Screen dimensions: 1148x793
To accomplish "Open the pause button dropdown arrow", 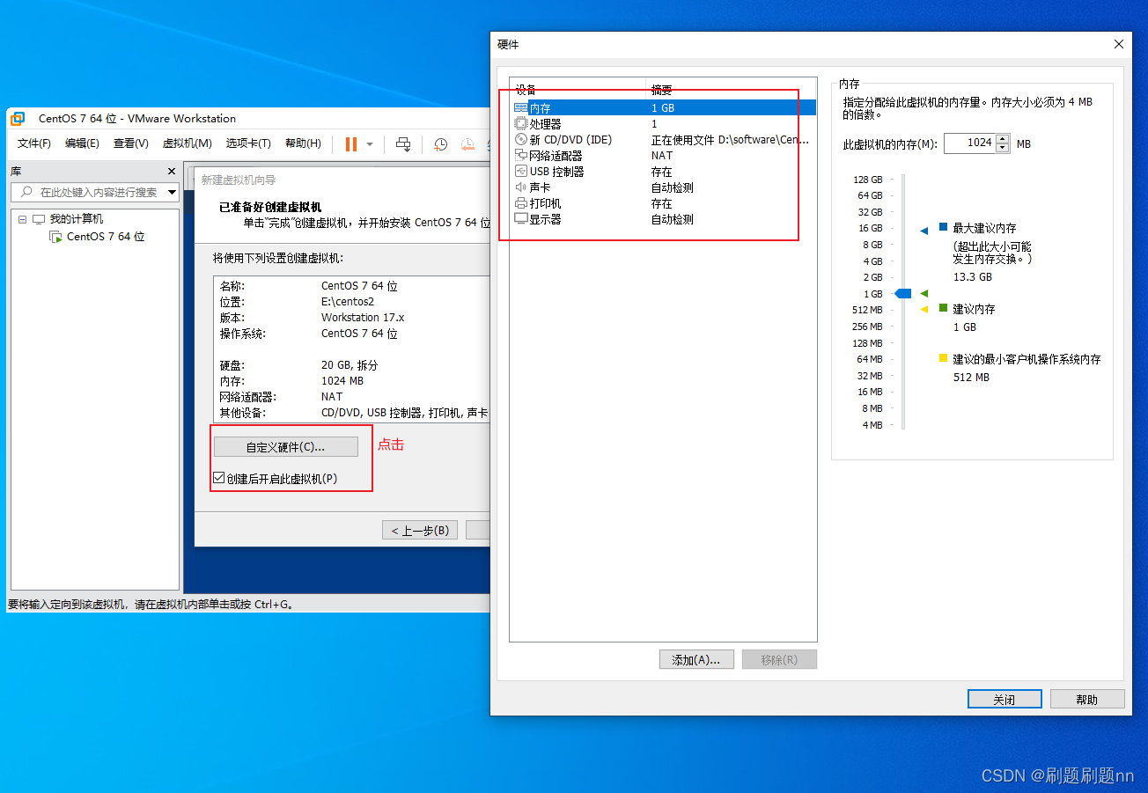I will (370, 144).
